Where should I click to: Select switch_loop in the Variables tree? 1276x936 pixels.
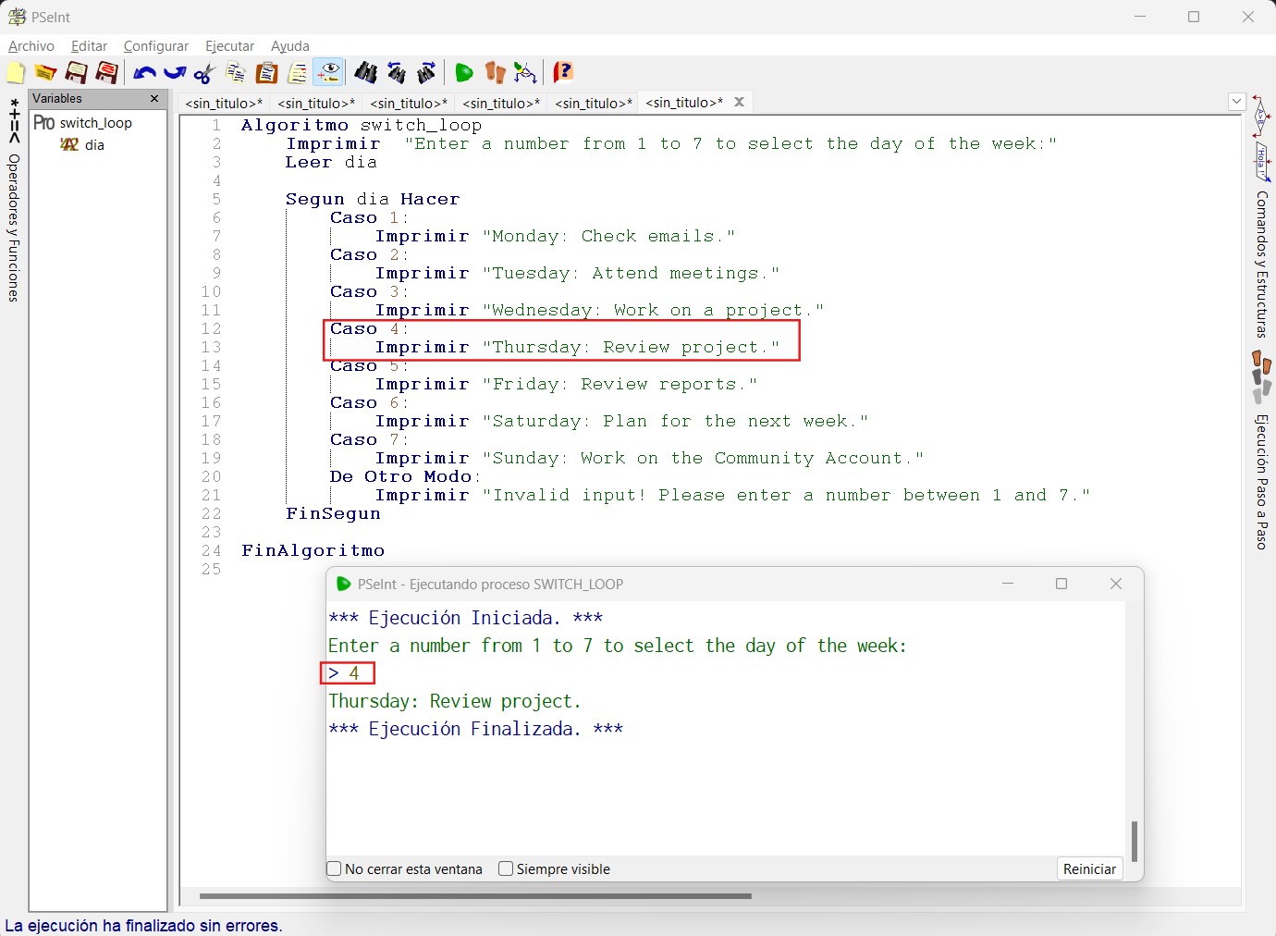point(95,123)
